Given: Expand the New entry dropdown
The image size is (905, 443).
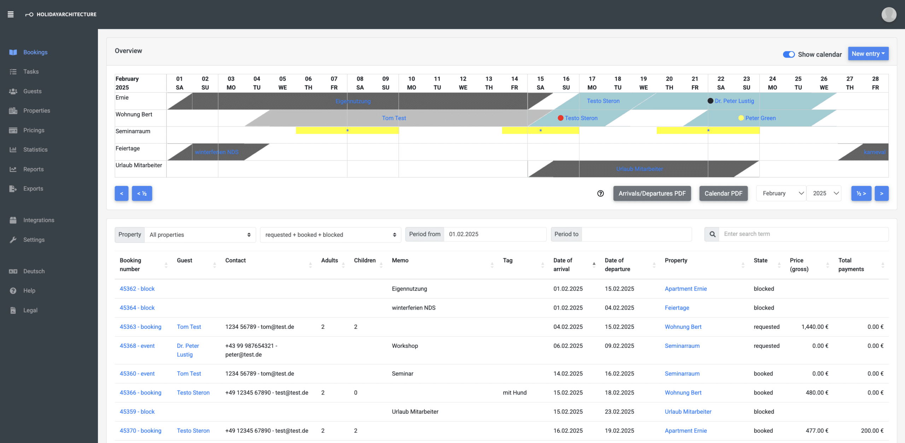Looking at the screenshot, I should [868, 54].
